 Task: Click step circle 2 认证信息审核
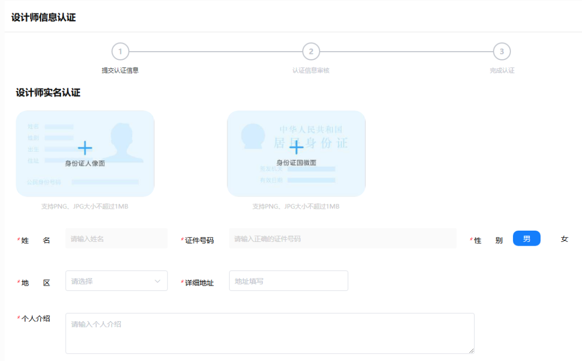[x=311, y=52]
